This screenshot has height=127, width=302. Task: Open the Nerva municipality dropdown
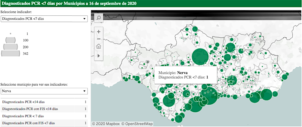point(44,91)
